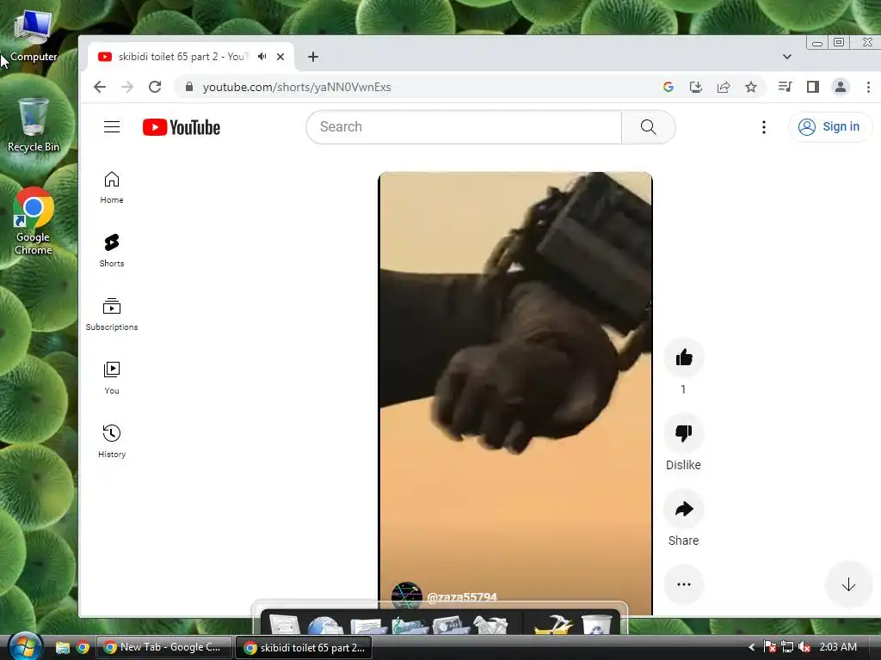This screenshot has height=660, width=881.
Task: Click the muted volume tray icon
Action: [x=804, y=647]
